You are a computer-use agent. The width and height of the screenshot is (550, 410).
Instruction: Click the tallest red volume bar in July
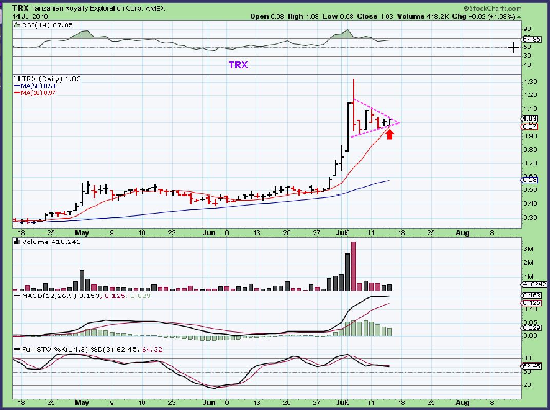[x=353, y=266]
